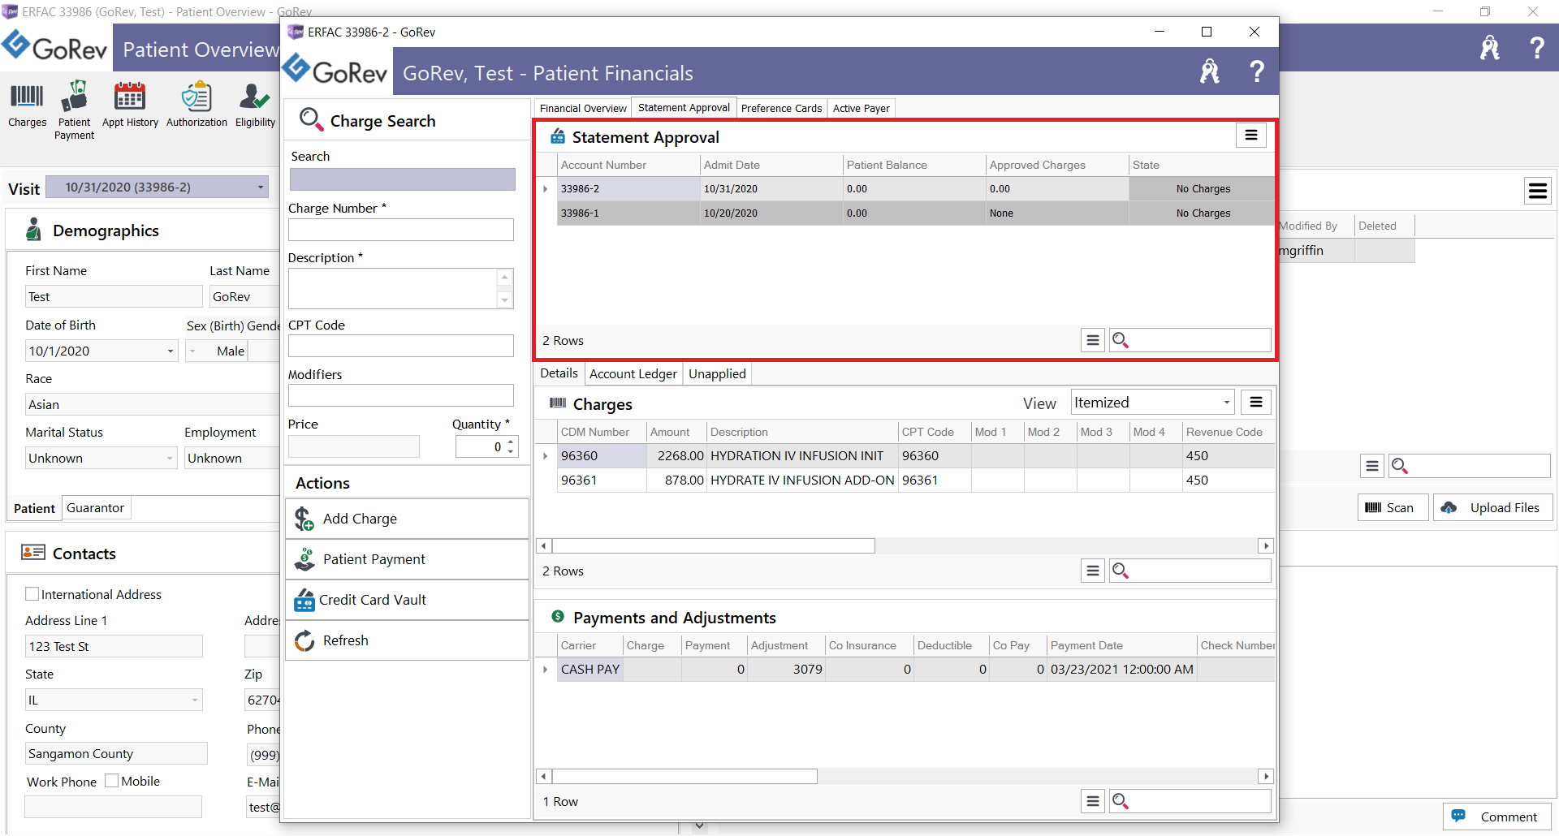Image resolution: width=1559 pixels, height=836 pixels.
Task: Click magnifier icon beside right panel search box
Action: click(x=1400, y=465)
